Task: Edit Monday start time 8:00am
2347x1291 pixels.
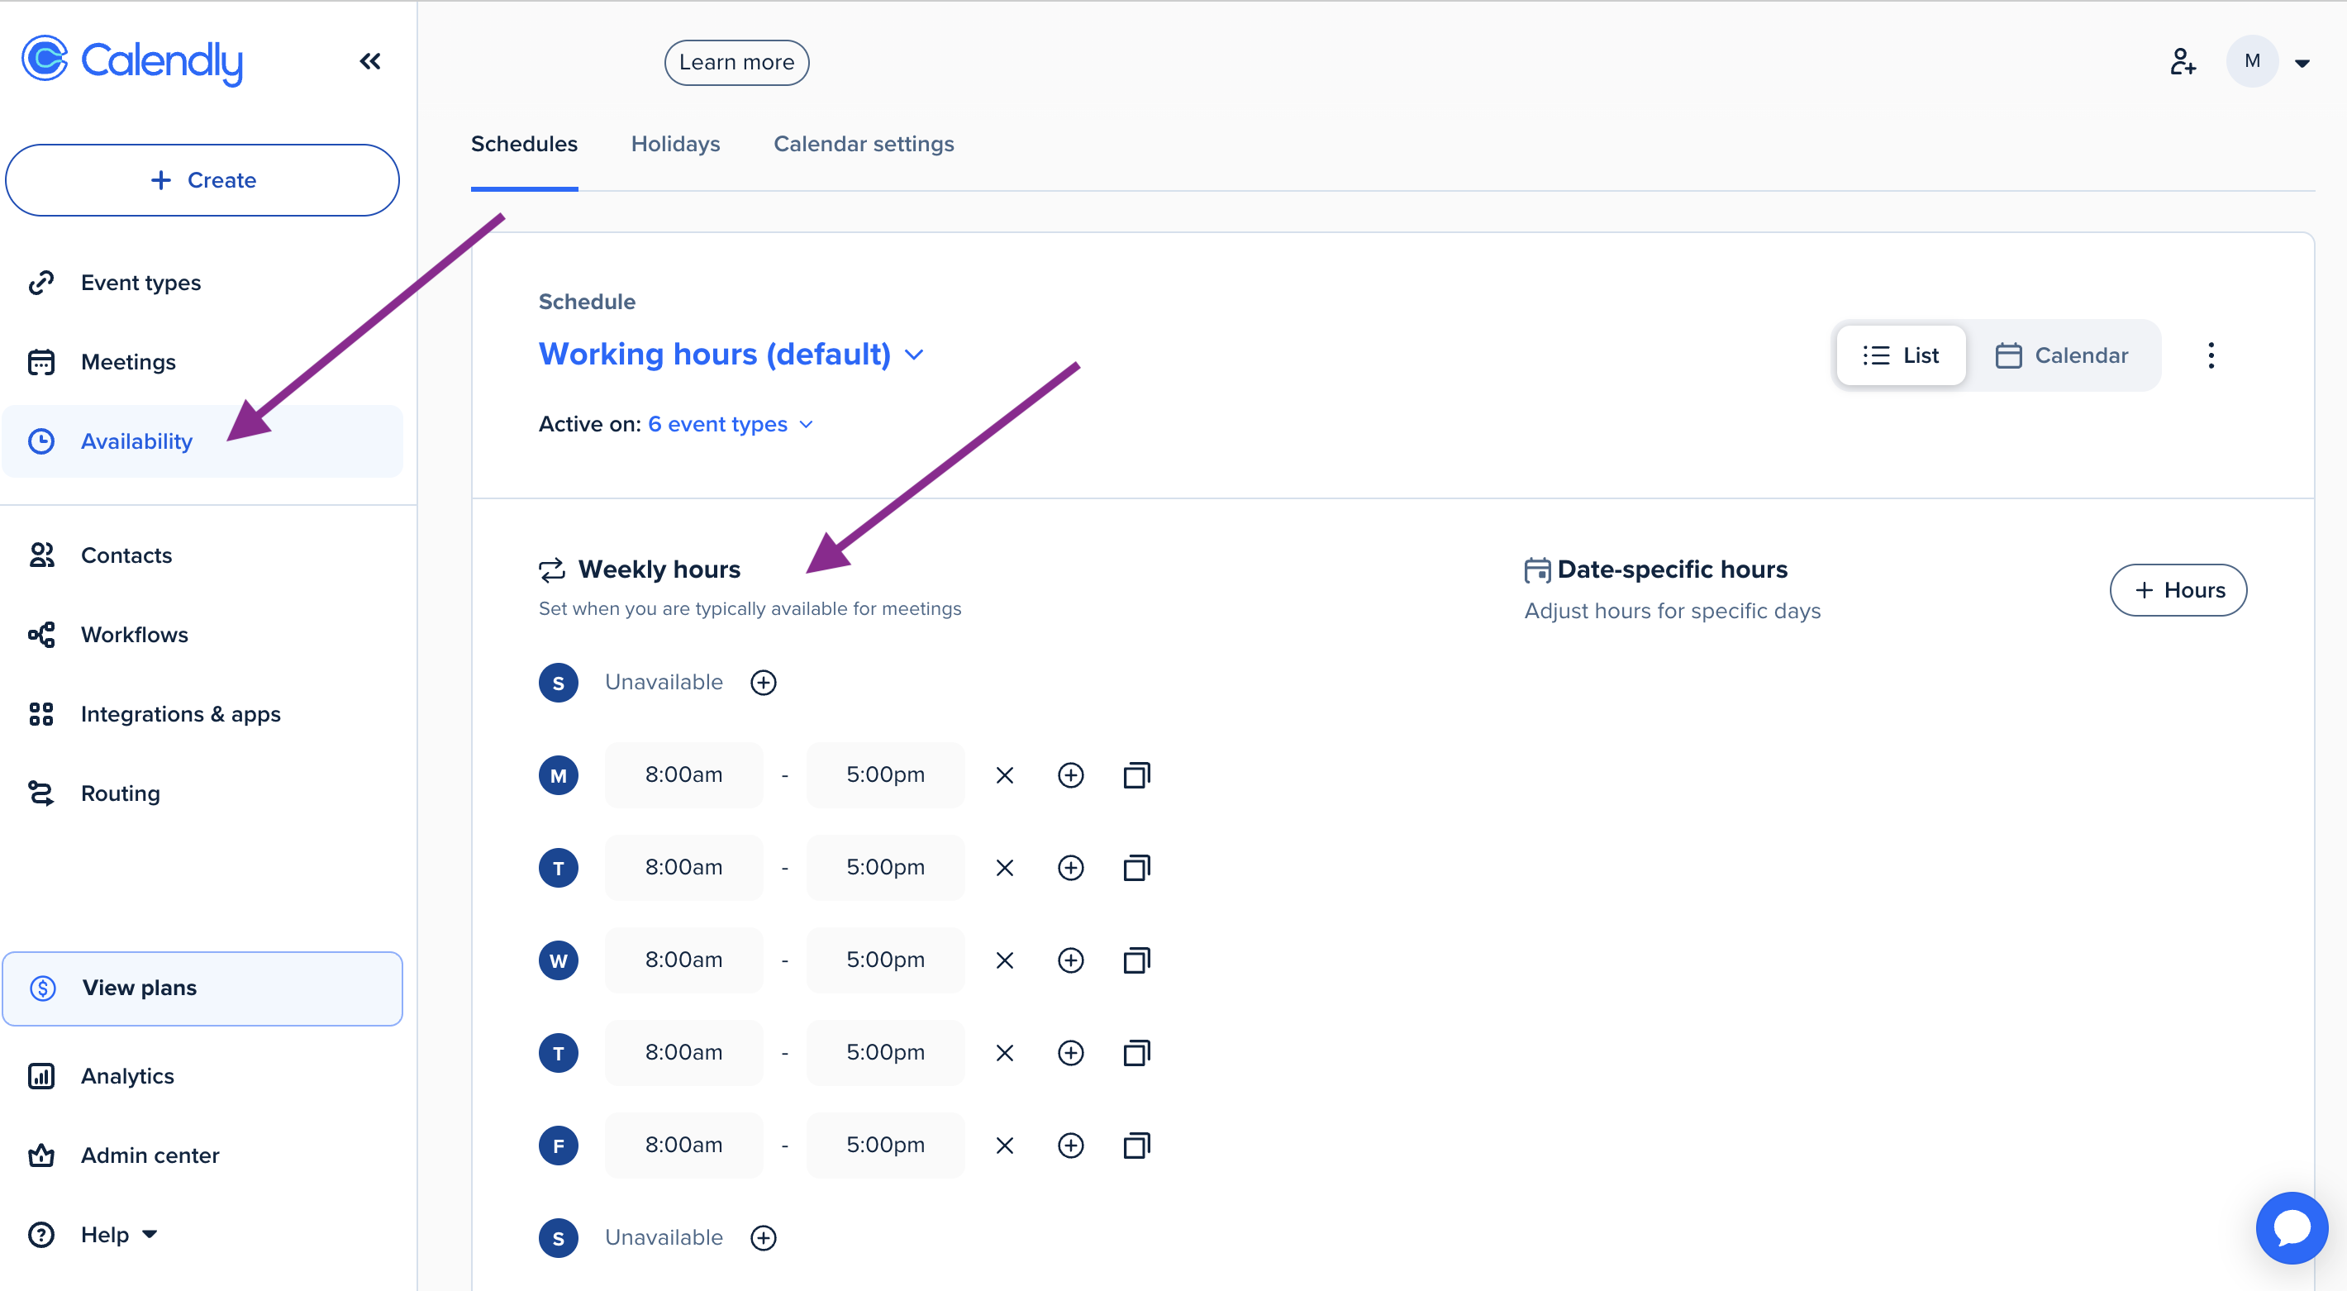Action: coord(683,774)
